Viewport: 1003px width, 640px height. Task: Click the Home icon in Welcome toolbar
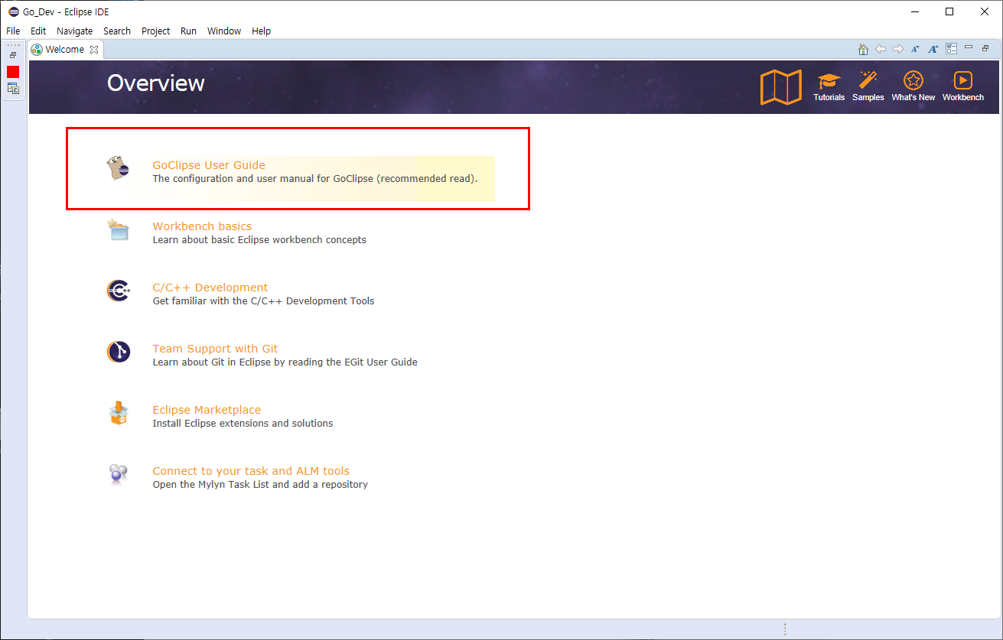tap(863, 49)
